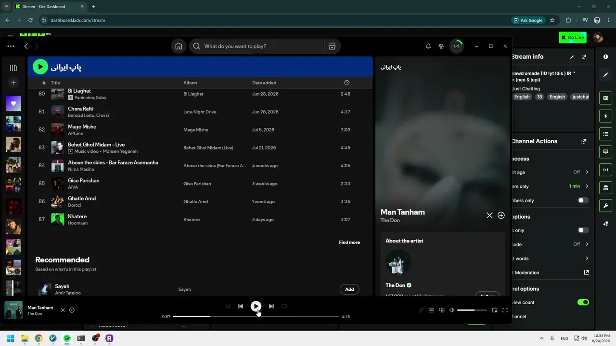Open the Spotify three-dots menu
The image size is (616, 346).
(x=11, y=46)
